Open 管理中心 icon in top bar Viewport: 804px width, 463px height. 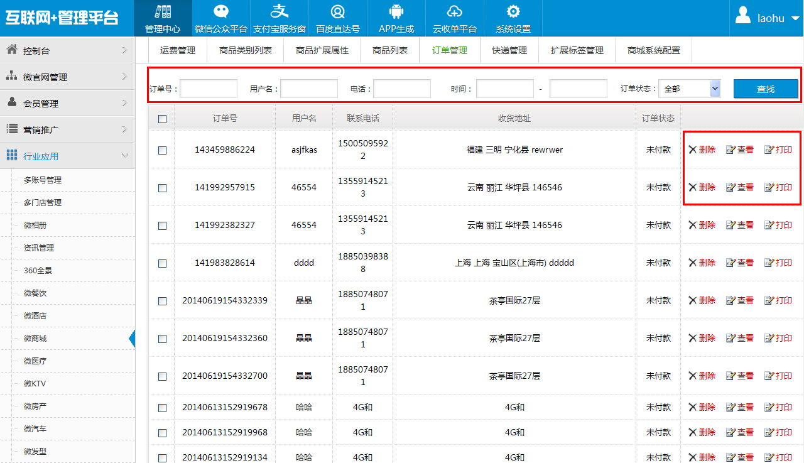(163, 11)
